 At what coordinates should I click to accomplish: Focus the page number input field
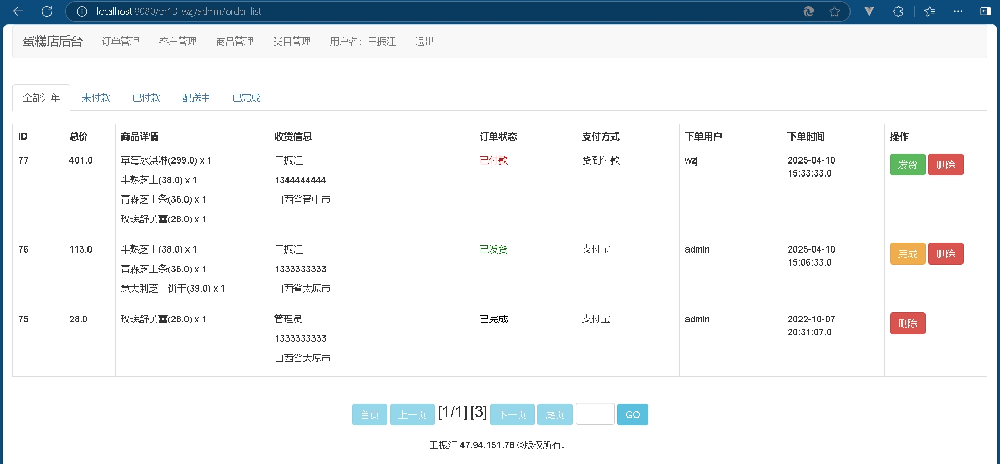pyautogui.click(x=595, y=415)
